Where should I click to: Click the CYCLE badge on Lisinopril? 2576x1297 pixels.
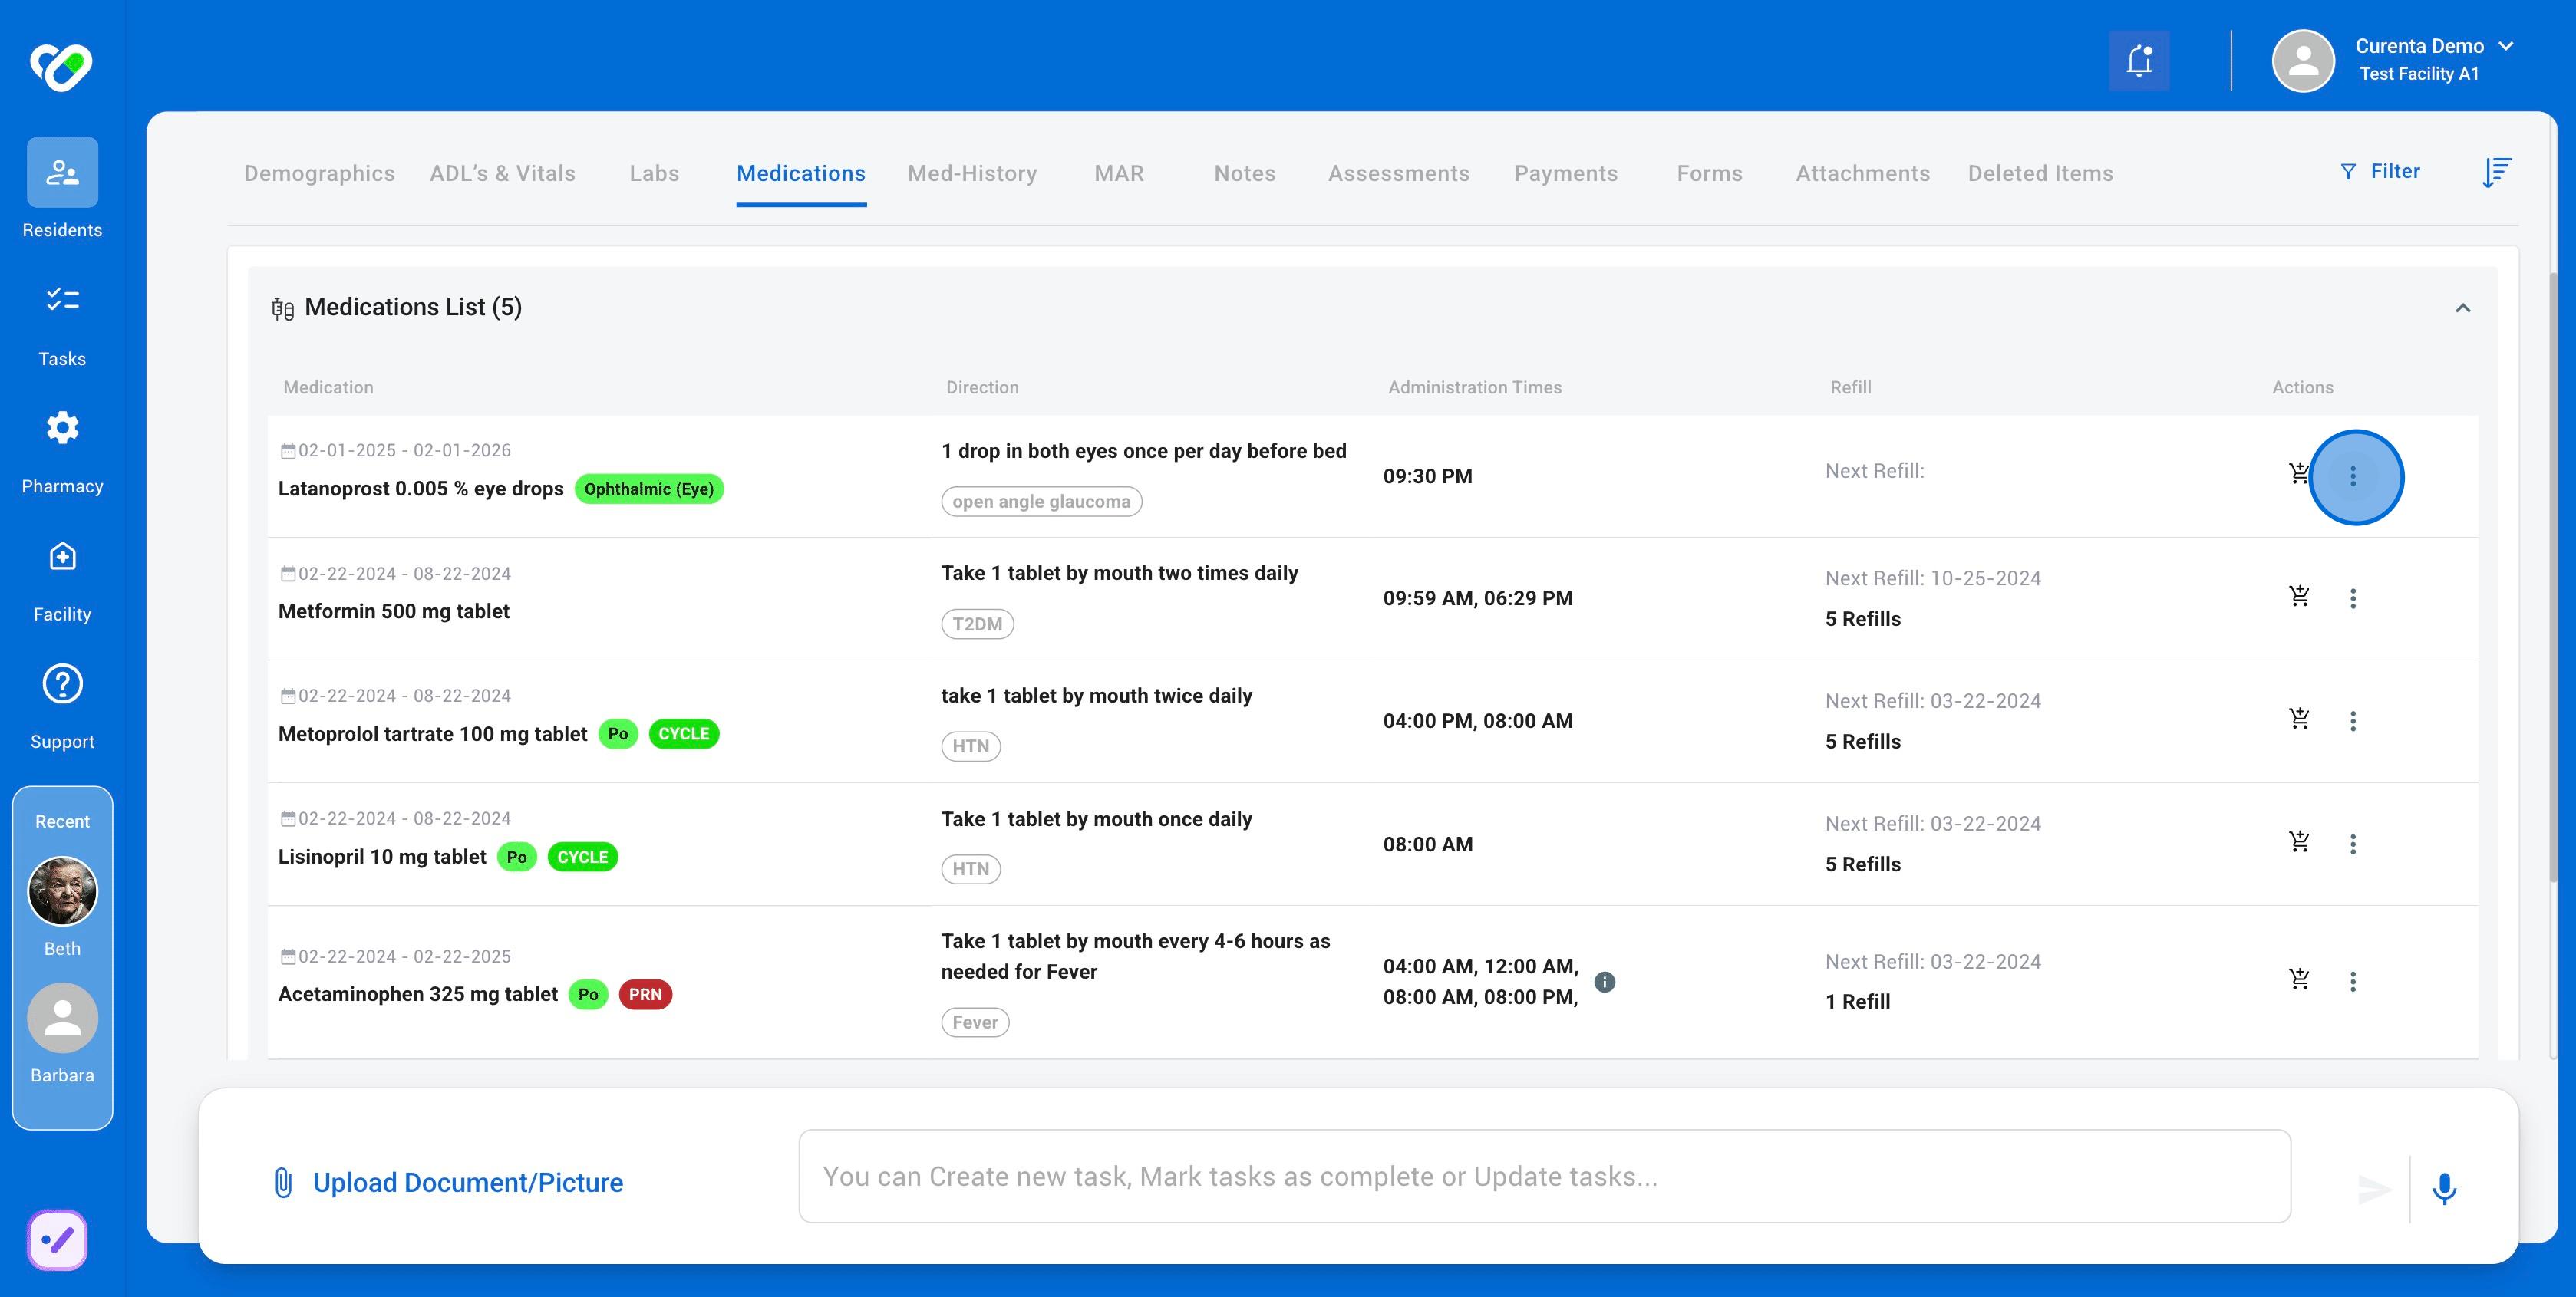(582, 858)
